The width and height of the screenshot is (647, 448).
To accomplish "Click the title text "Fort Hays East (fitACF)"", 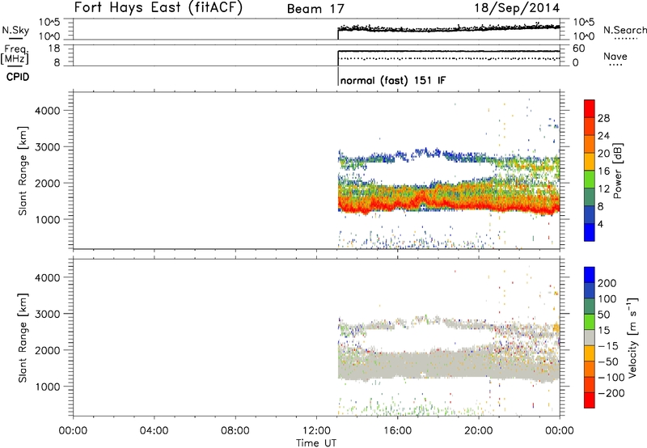I will coord(158,7).
